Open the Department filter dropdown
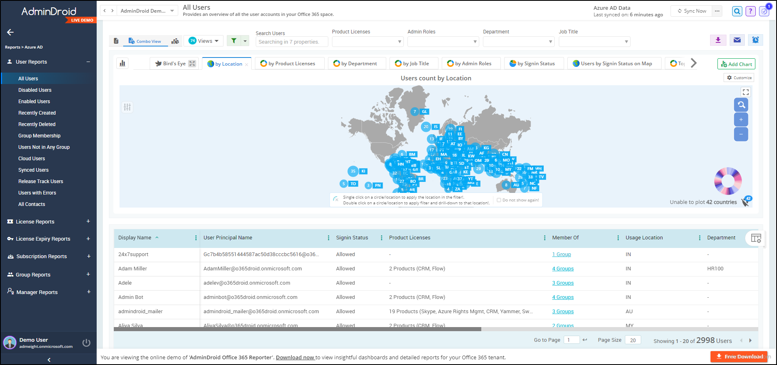This screenshot has height=365, width=777. click(x=518, y=42)
